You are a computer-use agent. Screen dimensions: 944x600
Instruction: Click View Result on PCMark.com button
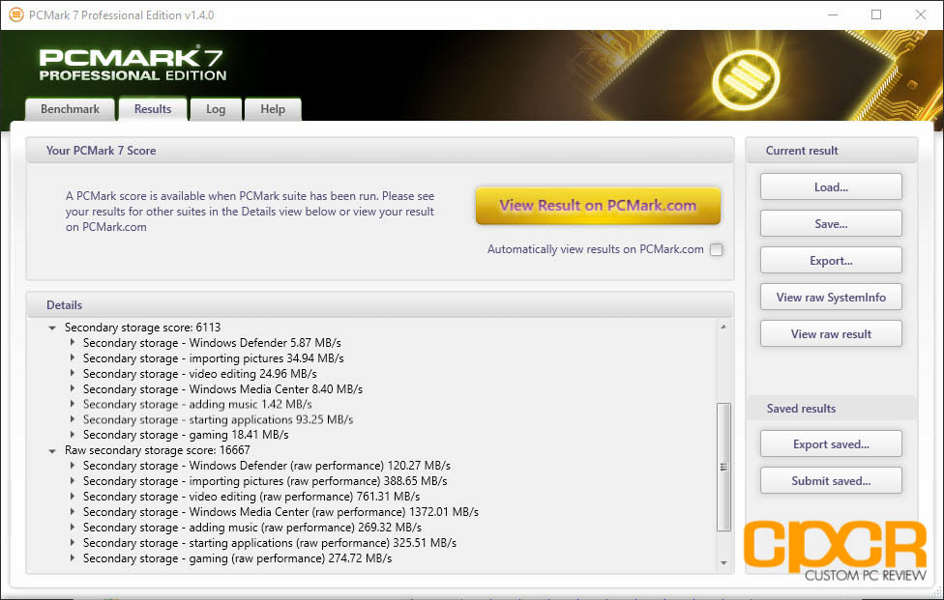(x=598, y=205)
